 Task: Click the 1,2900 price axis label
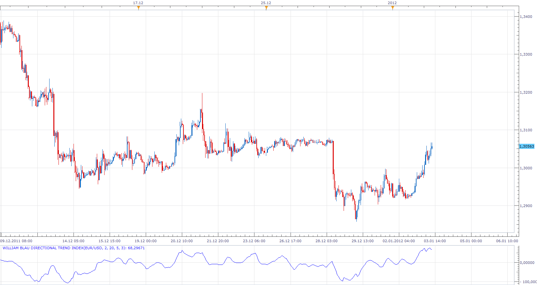(526, 206)
